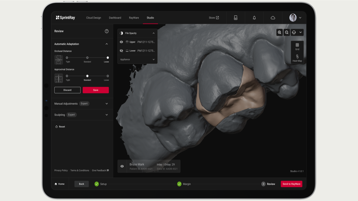Click the Reset button
Viewport: 358px width, 201px height.
60,127
